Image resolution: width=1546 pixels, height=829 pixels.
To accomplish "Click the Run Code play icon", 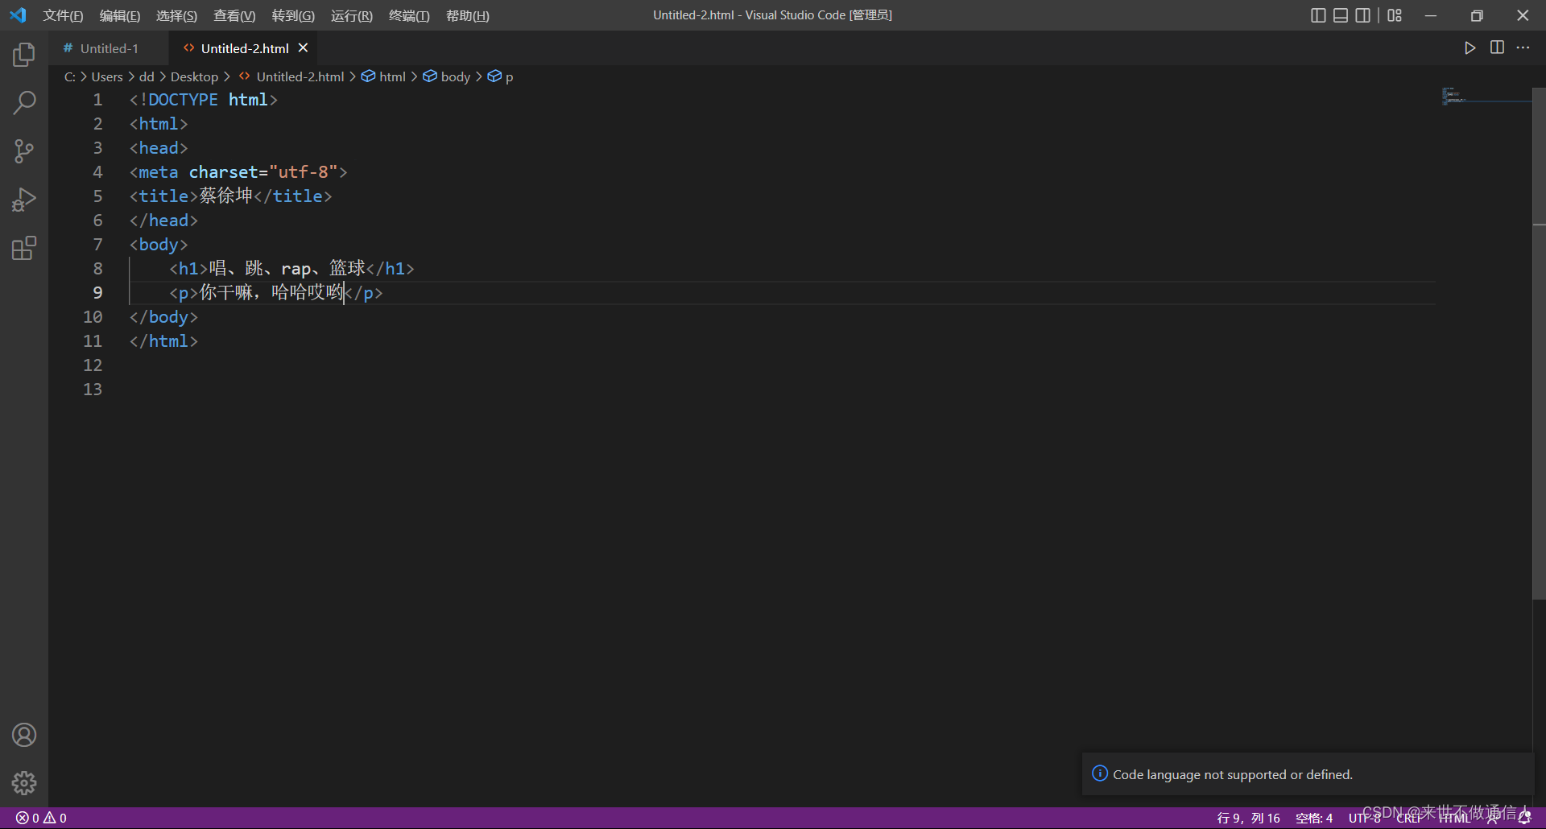I will click(1470, 48).
